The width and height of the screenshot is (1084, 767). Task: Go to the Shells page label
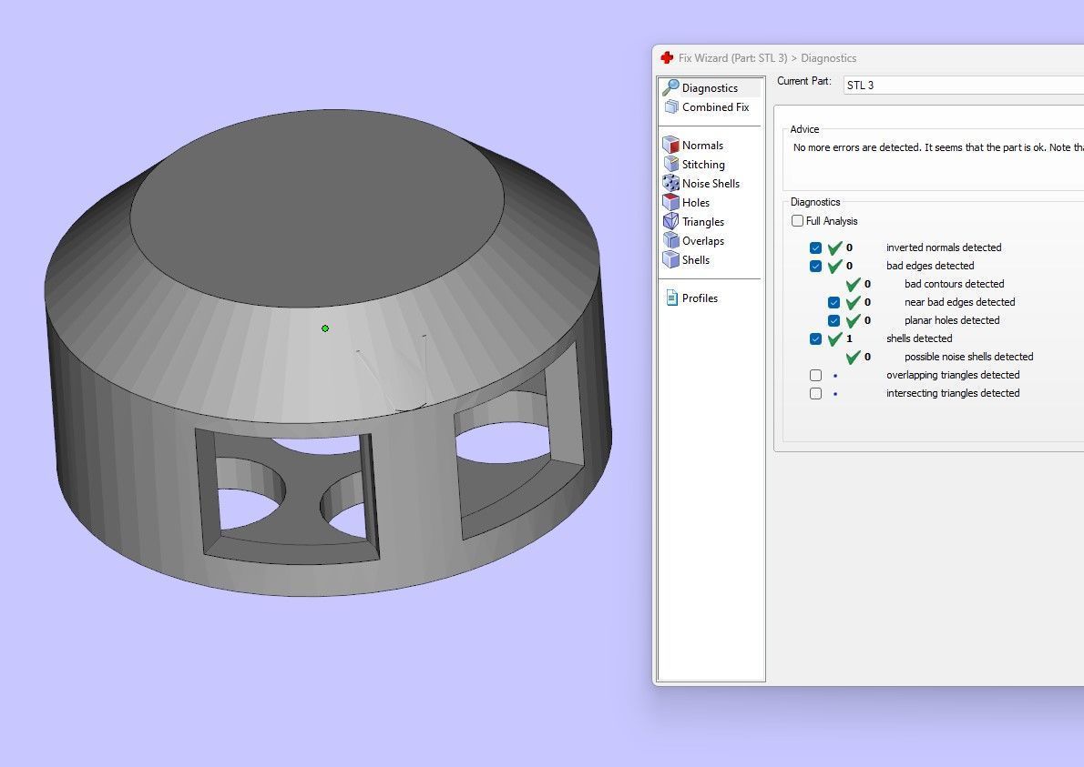[695, 259]
